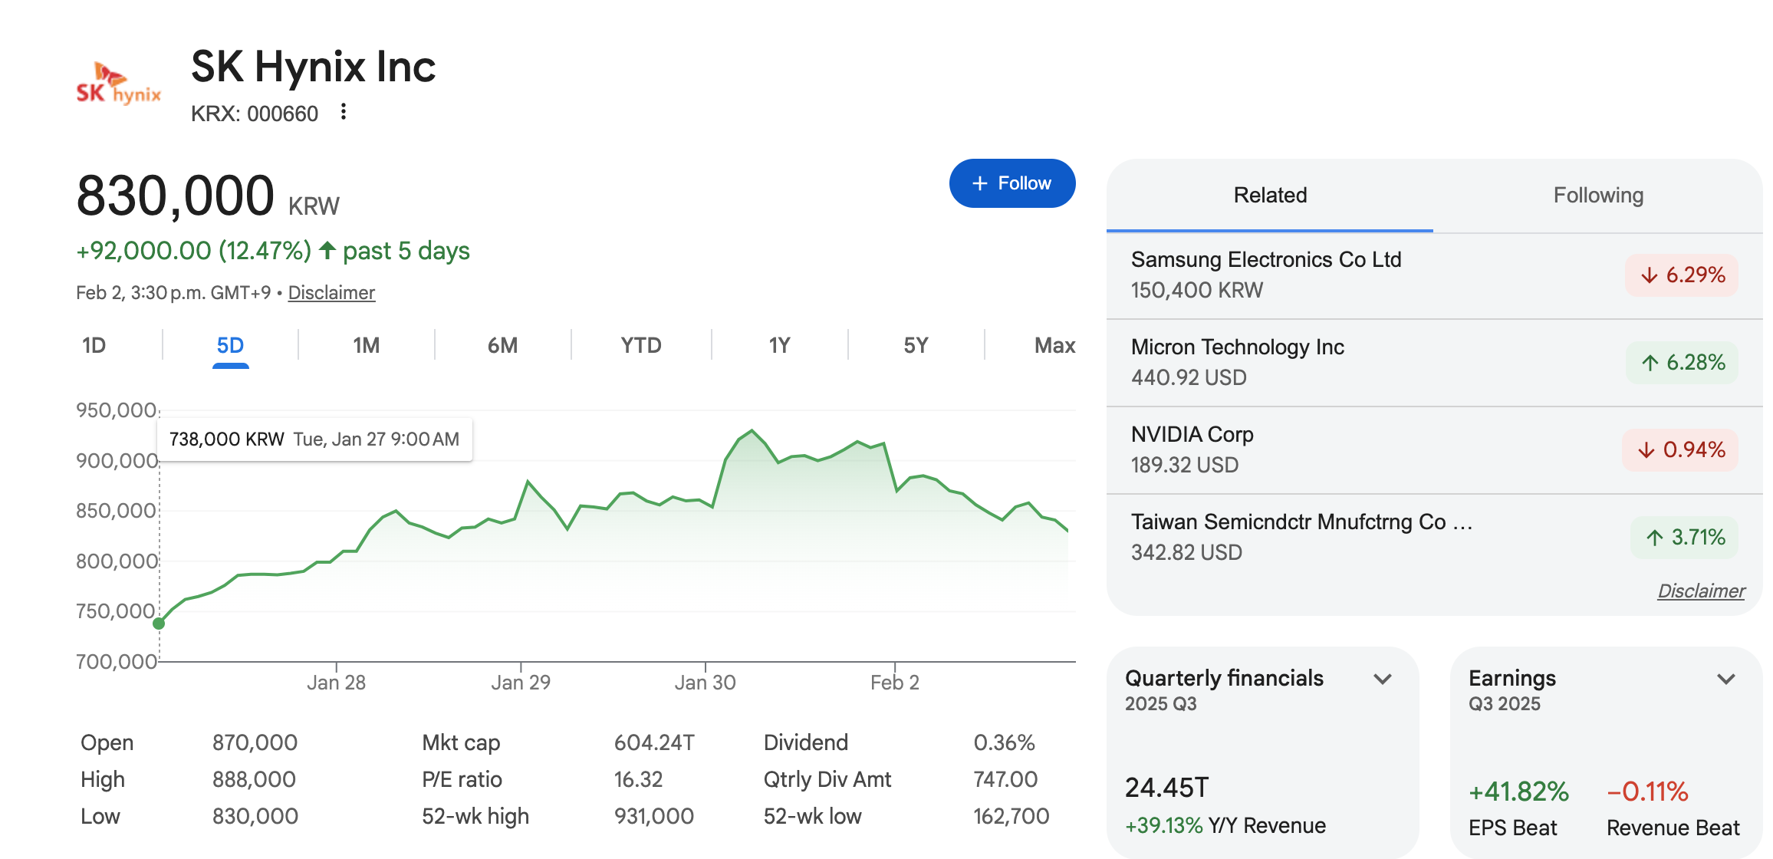Show the Max time range
Viewport: 1773px width, 859px height.
[x=1054, y=346]
